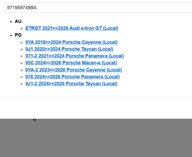Open the 9J1-2 2024>>2026 Porsche Taycan link
192x157 pixels.
pos(71,84)
